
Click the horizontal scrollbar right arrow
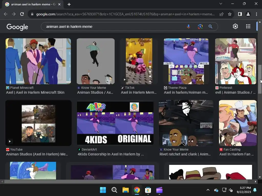click(255, 182)
